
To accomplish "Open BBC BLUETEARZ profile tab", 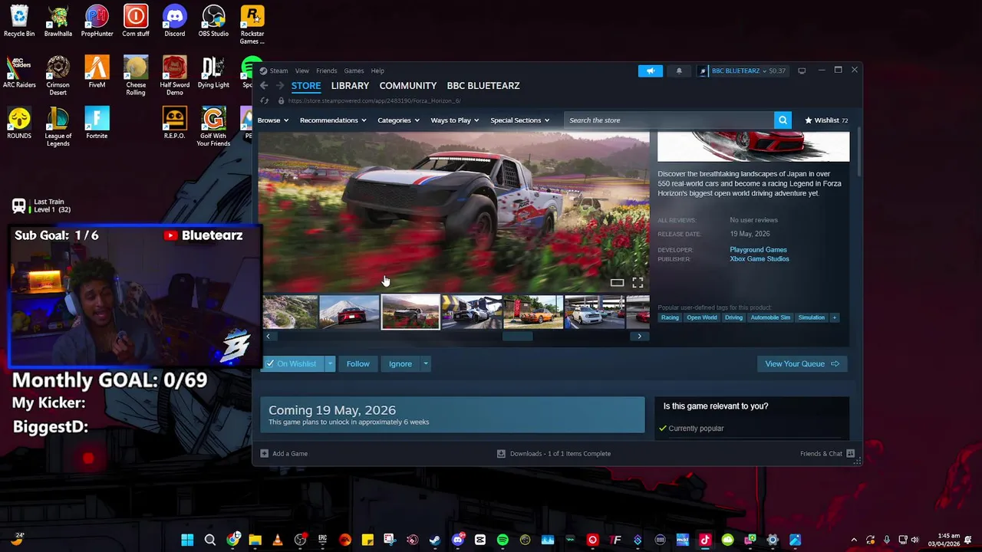I will [x=483, y=86].
